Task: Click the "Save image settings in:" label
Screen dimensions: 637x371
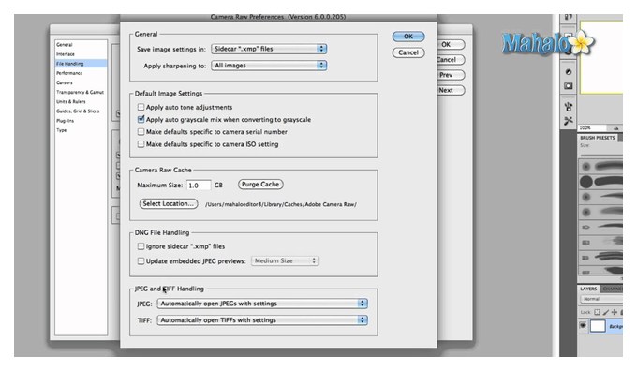Action: coord(171,49)
